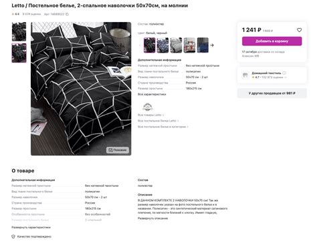Screen dimensions: 317x243
Task: Open seller info icon next to Домашний текстиль
Action: [284, 73]
